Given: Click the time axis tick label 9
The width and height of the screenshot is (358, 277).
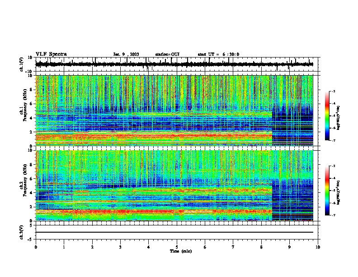Looking at the screenshot, I should [289, 247].
